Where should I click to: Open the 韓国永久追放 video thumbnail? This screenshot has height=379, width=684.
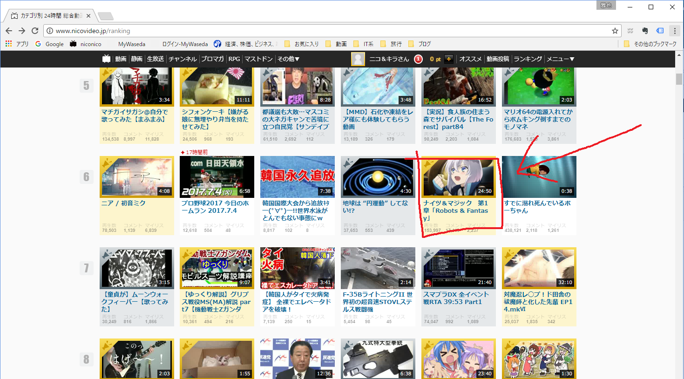[298, 176]
